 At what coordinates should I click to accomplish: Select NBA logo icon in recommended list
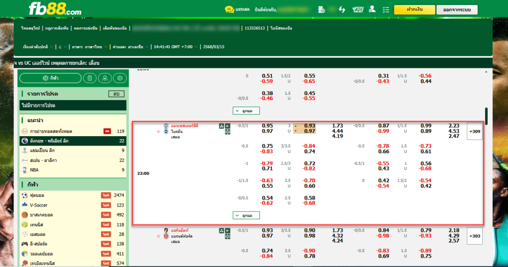[x=25, y=169]
